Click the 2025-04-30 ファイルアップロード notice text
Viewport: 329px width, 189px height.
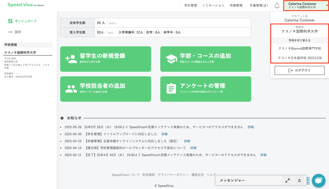[x=121, y=134]
